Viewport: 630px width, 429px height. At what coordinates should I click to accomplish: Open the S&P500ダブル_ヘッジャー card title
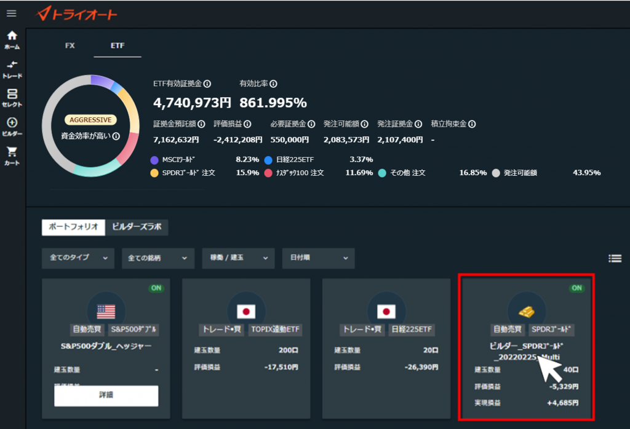[x=106, y=346]
